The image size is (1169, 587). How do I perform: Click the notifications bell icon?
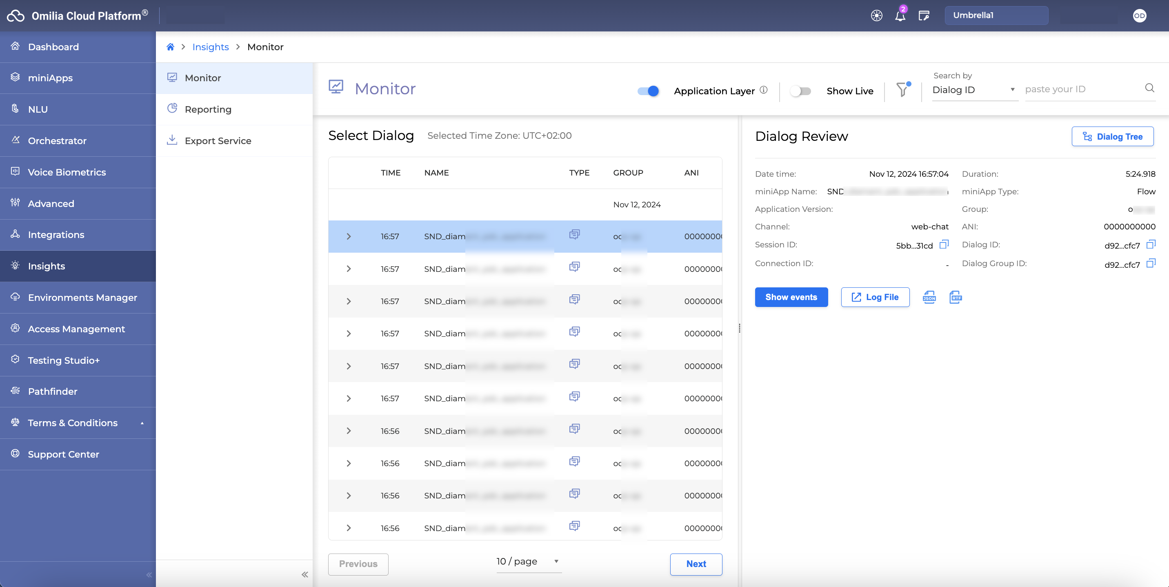900,16
